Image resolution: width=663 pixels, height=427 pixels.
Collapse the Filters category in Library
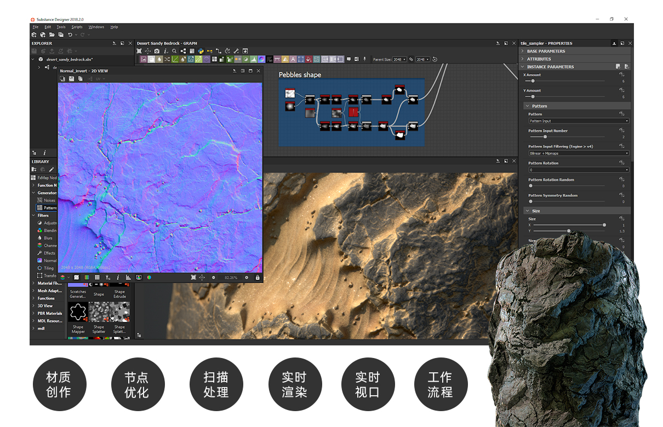pyautogui.click(x=33, y=215)
